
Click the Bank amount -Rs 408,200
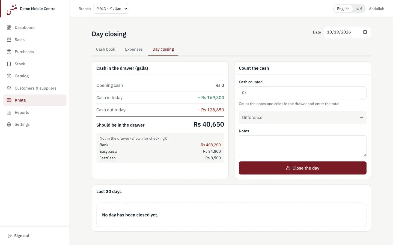coord(210,145)
